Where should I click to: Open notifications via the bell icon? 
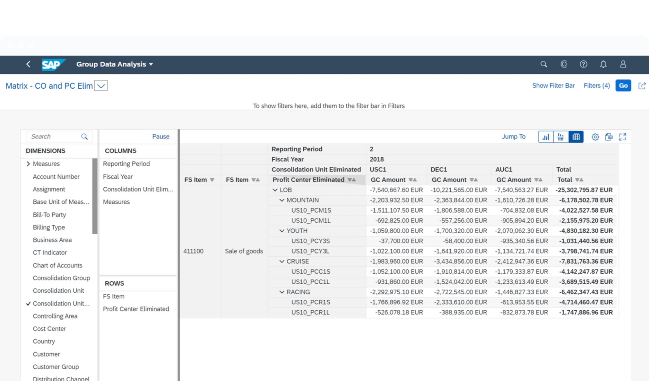603,64
